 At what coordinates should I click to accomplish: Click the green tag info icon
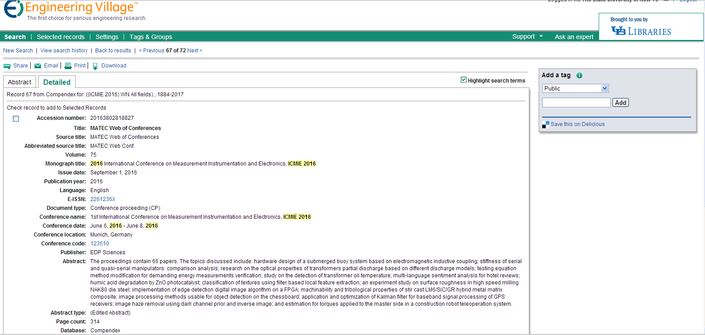(x=579, y=75)
